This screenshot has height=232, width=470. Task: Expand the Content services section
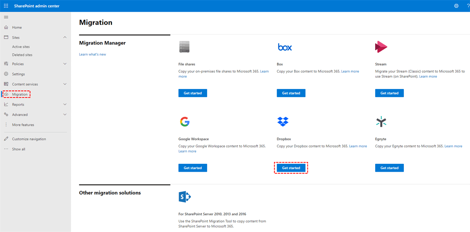click(x=65, y=84)
